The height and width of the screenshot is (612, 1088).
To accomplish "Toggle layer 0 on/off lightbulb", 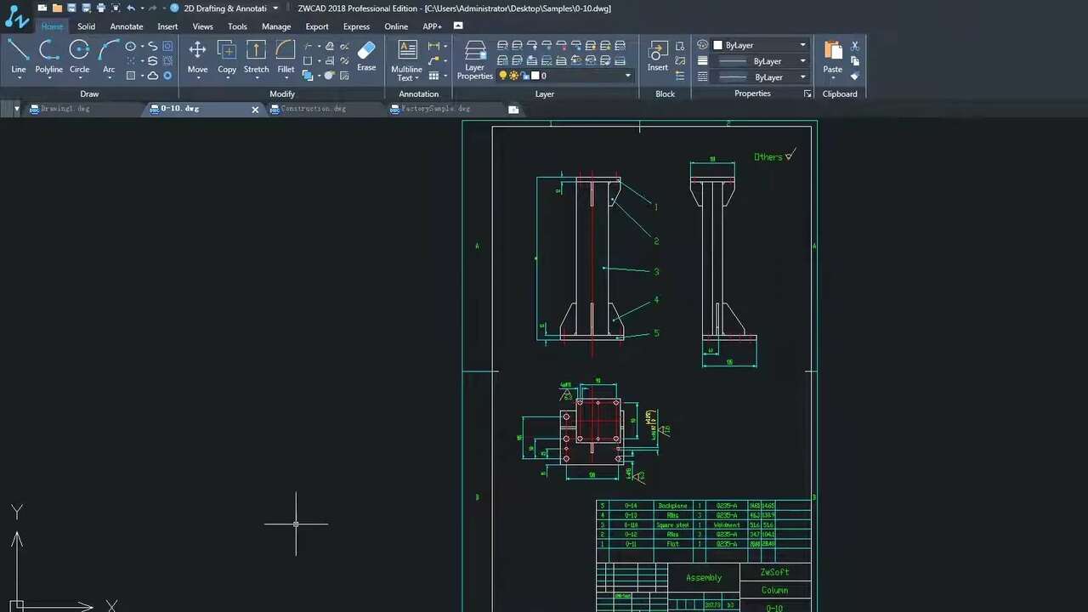I will [x=502, y=76].
